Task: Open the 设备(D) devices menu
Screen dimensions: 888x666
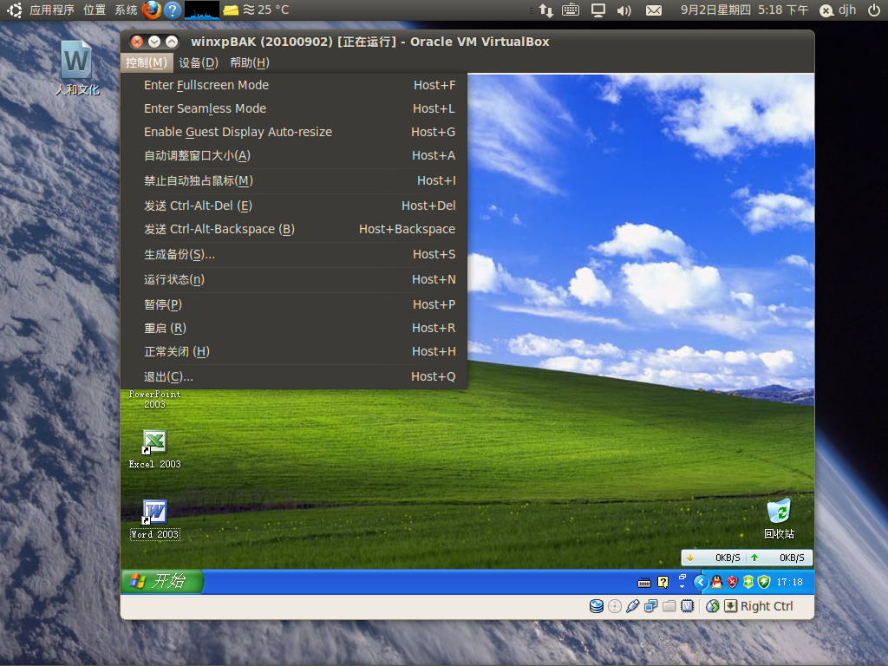Action: tap(199, 62)
